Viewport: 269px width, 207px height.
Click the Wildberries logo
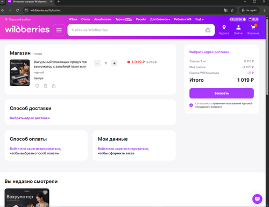[x=27, y=30]
